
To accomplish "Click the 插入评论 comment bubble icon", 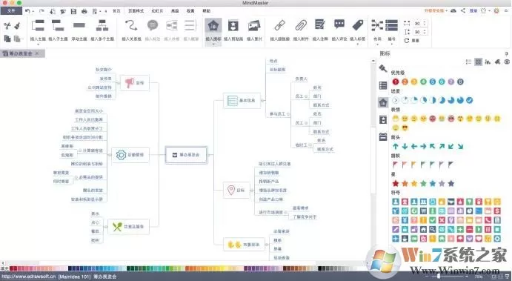I will (339, 24).
